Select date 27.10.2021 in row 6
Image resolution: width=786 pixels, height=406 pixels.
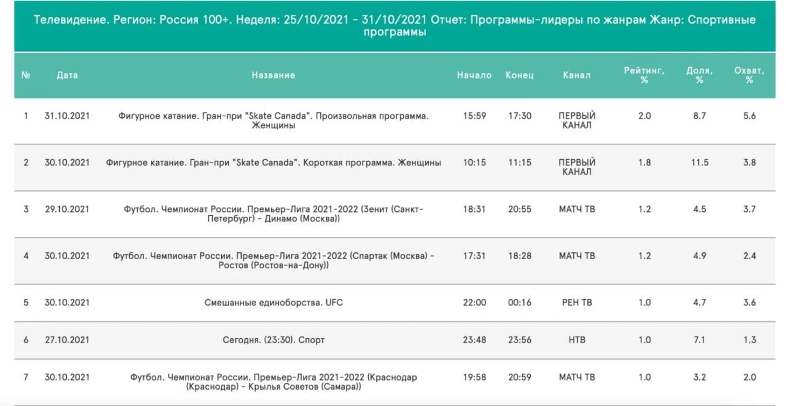67,340
